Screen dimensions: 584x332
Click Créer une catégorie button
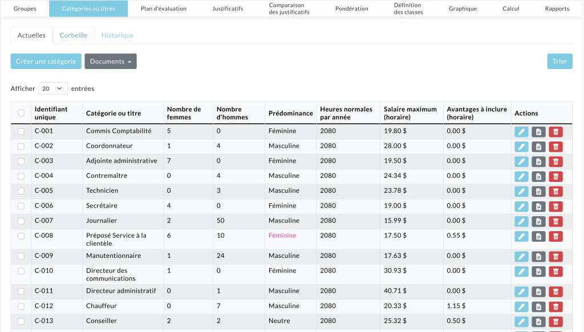46,62
